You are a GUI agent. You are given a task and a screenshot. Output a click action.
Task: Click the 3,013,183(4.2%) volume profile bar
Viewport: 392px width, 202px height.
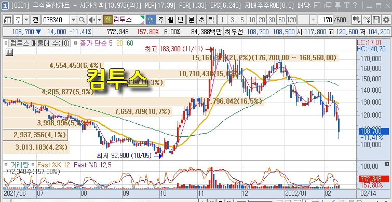coord(36,147)
